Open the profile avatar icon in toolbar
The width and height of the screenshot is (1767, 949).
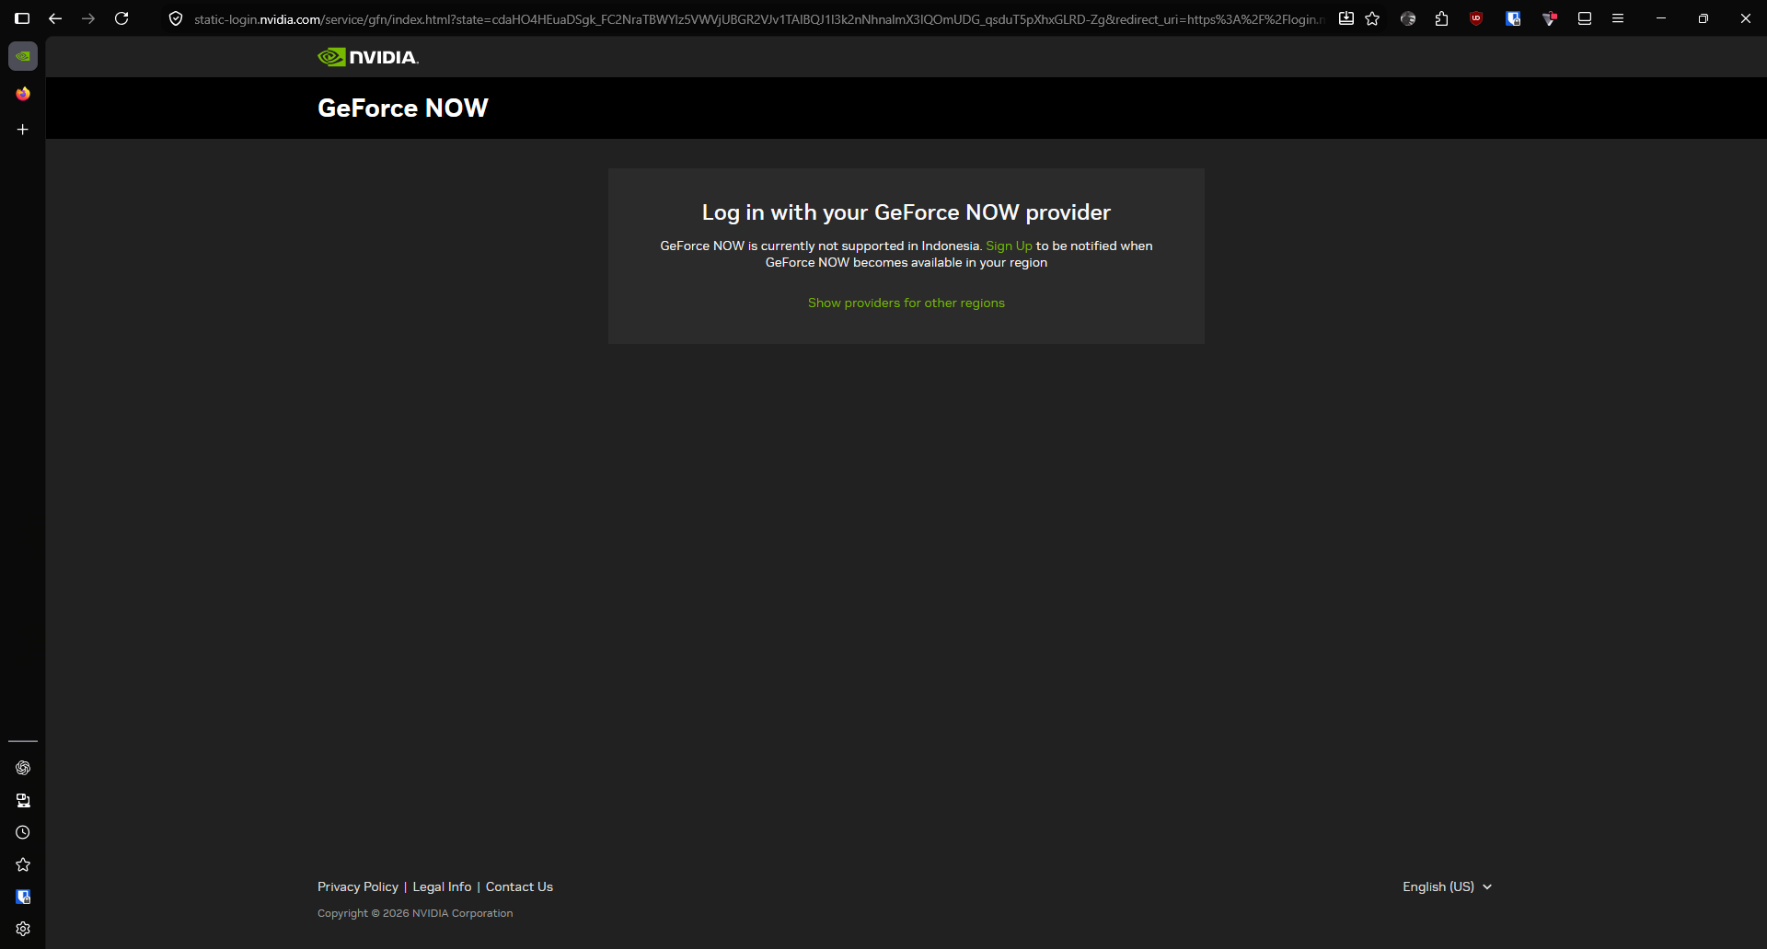click(1408, 18)
